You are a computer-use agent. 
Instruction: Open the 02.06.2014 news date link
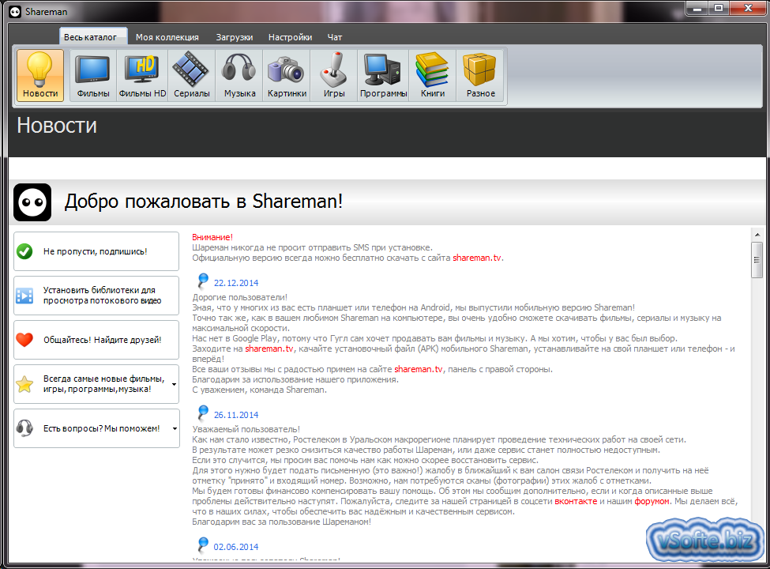tap(235, 547)
